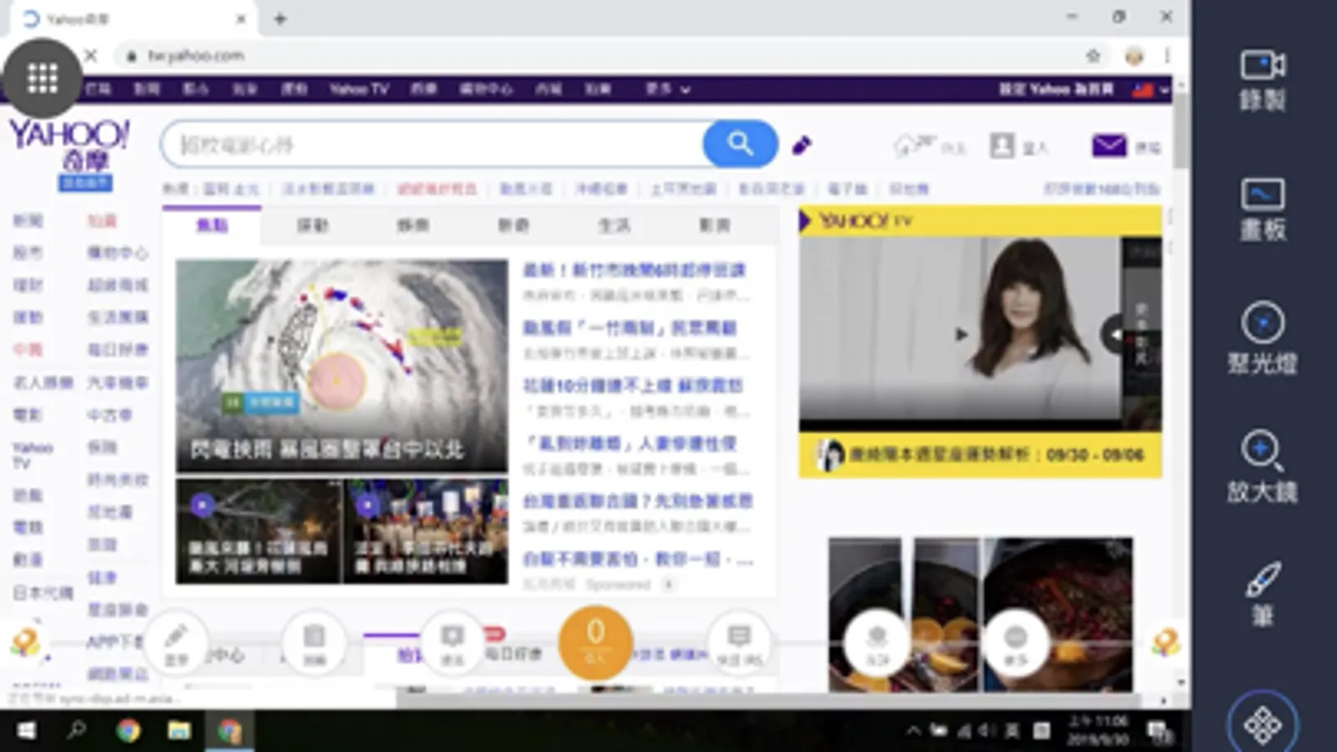Click the purple pencil icon beside search
The width and height of the screenshot is (1337, 752).
tap(801, 145)
